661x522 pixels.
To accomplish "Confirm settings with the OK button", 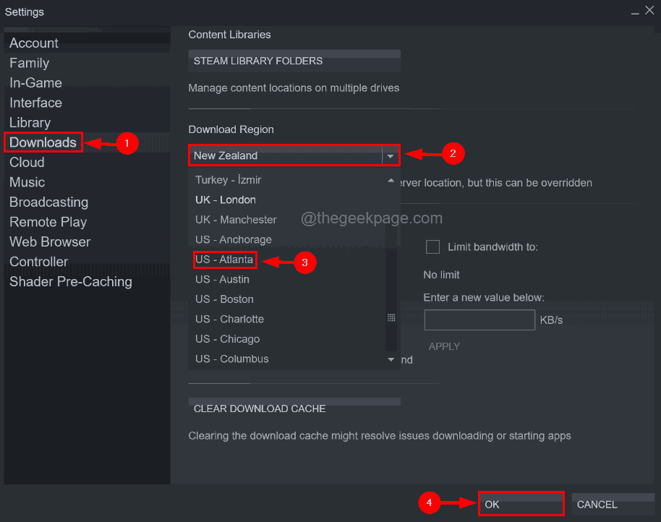I will point(521,504).
